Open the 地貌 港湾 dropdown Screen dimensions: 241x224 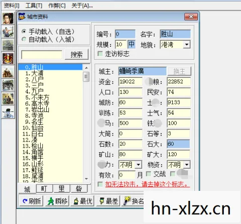[187, 45]
